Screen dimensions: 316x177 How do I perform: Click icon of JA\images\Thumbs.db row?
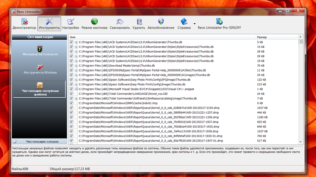(76, 75)
